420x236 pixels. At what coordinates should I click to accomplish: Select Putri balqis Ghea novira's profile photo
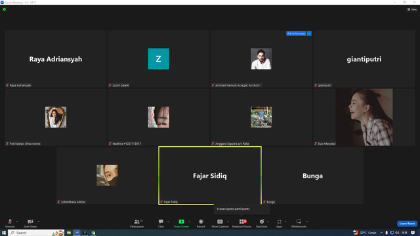point(56,117)
